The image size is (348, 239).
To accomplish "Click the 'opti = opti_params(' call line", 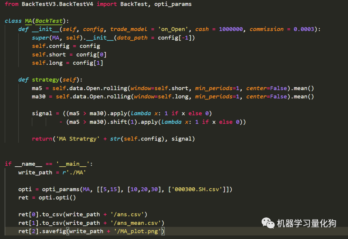I will point(125,189).
